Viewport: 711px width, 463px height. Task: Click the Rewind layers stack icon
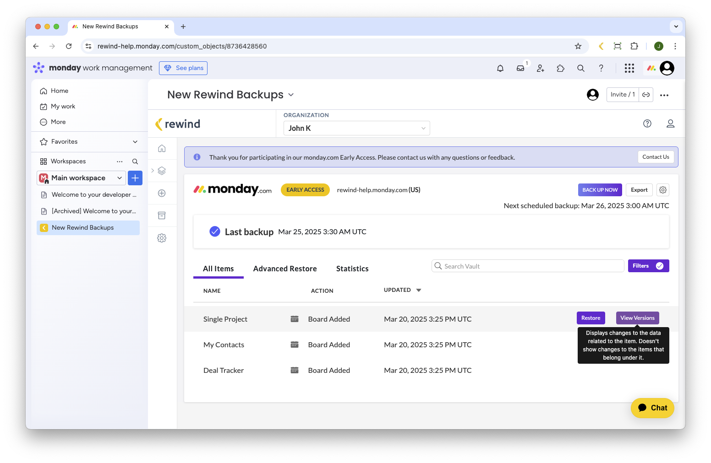[x=162, y=171]
